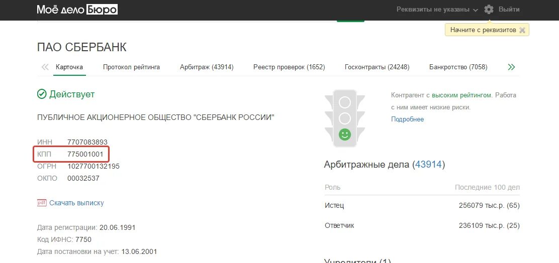559x263 pixels.
Task: Click the Ответчик row amount 236109 тыс.р.
Action: [x=489, y=226]
